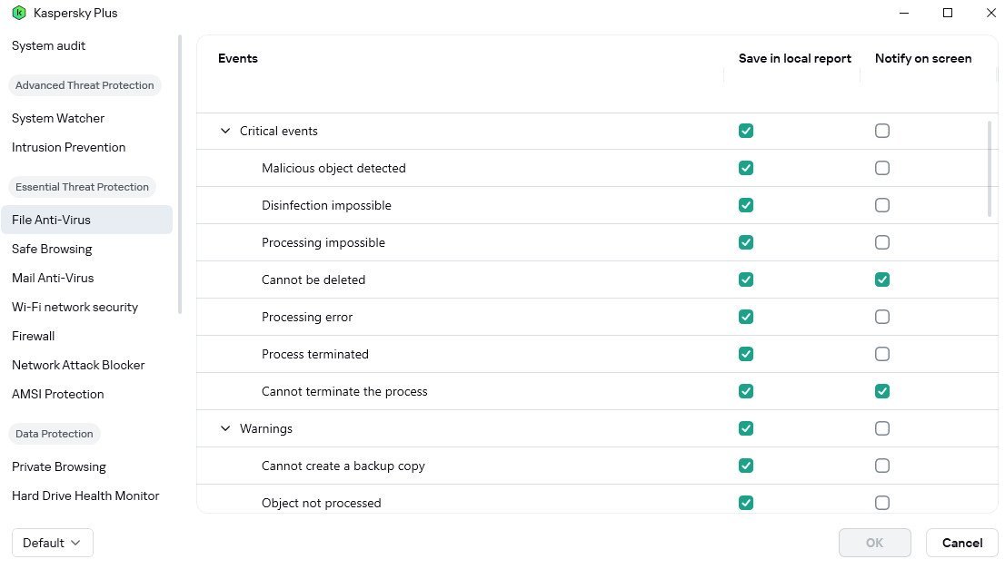
Task: Collapse the Warnings group
Action: [225, 429]
